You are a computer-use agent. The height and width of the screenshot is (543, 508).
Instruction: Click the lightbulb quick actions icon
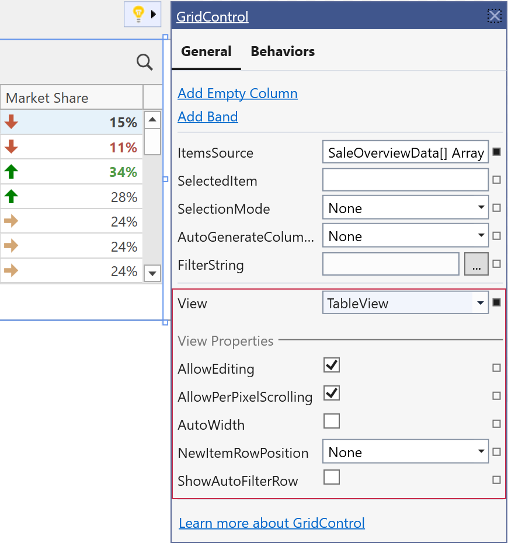138,14
